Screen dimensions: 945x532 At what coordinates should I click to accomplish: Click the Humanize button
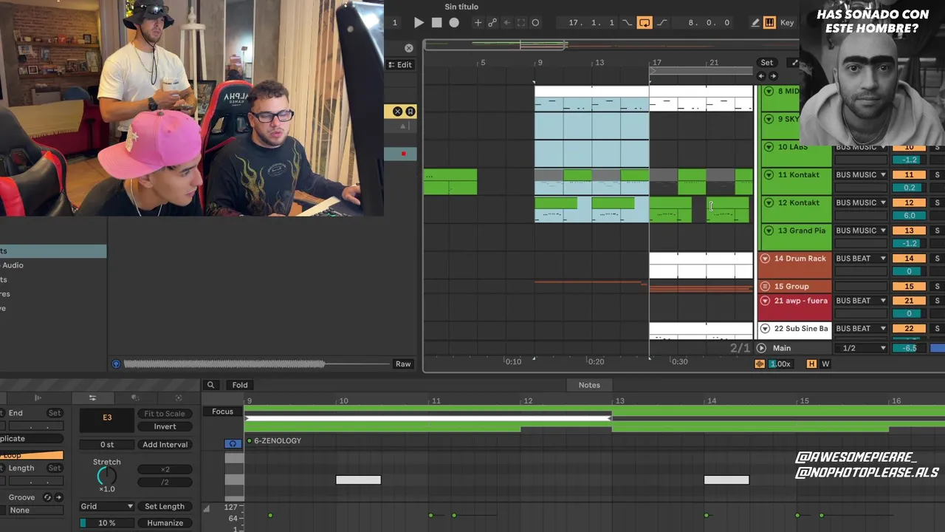[x=165, y=523]
